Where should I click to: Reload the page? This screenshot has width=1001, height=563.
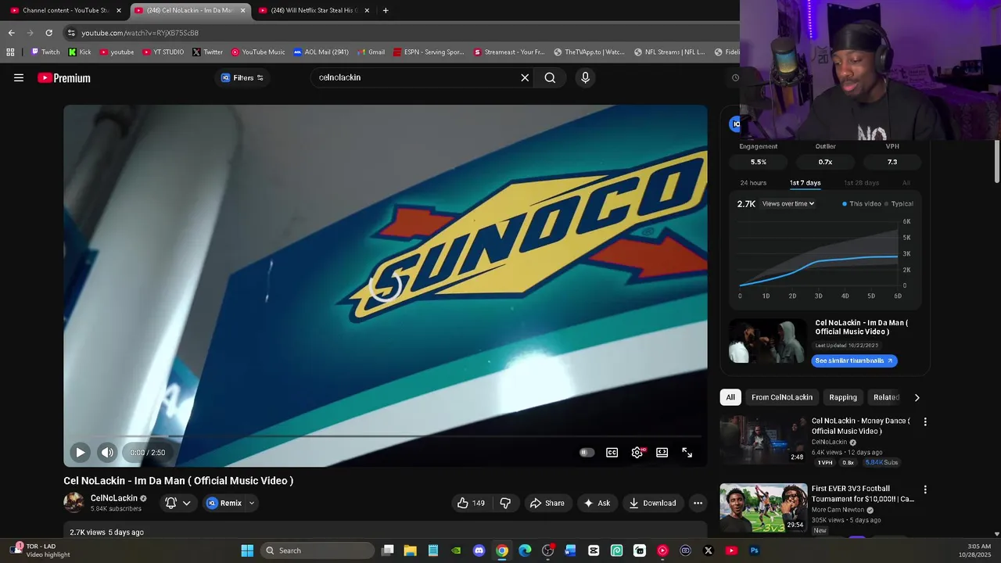point(48,33)
